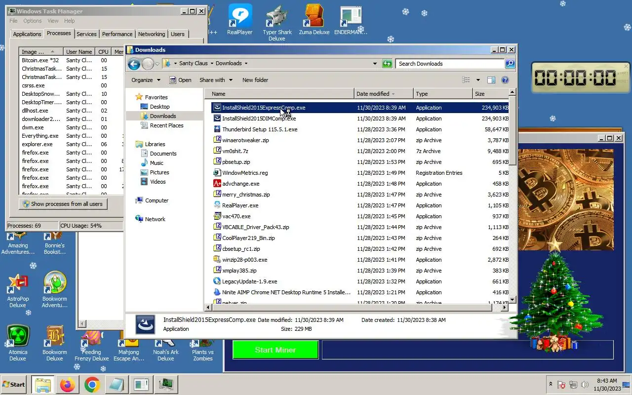
Task: Click the Open toolbar button
Action: coord(180,80)
